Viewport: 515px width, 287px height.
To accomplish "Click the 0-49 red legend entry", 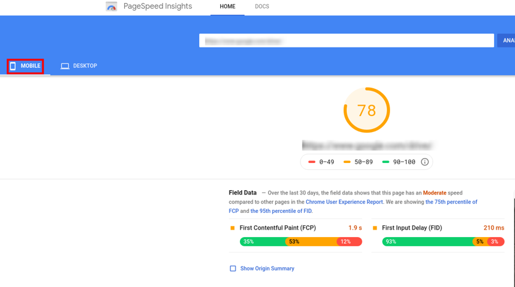I will click(321, 162).
